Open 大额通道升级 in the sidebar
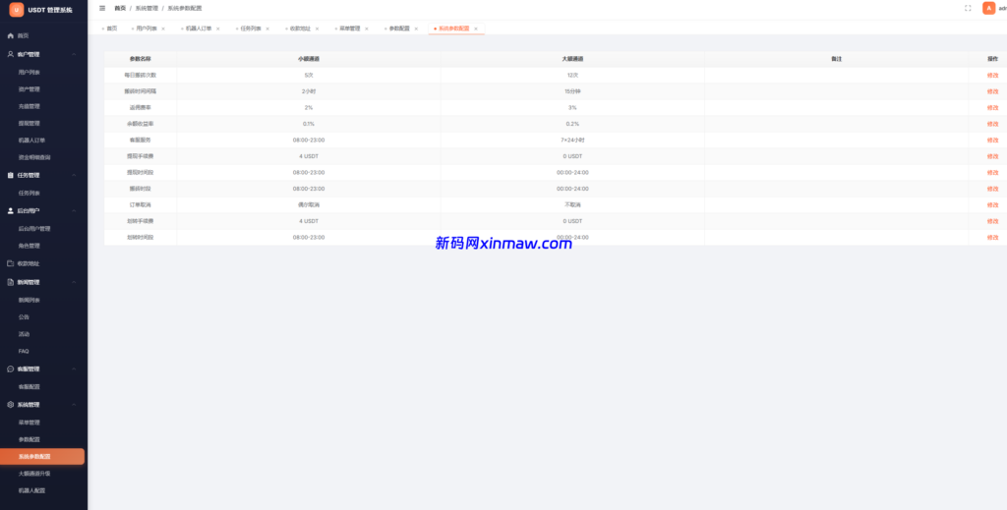The width and height of the screenshot is (1007, 510). 34,474
